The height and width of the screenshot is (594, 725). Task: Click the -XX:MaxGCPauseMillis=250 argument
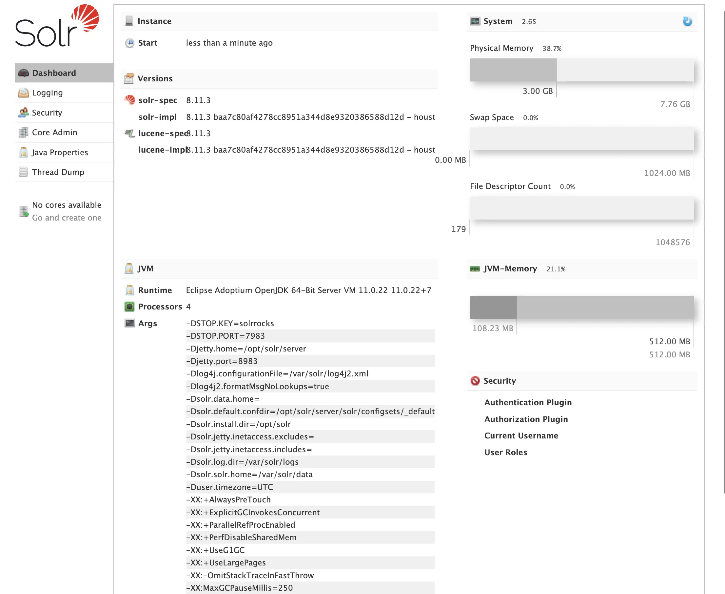[310, 588]
